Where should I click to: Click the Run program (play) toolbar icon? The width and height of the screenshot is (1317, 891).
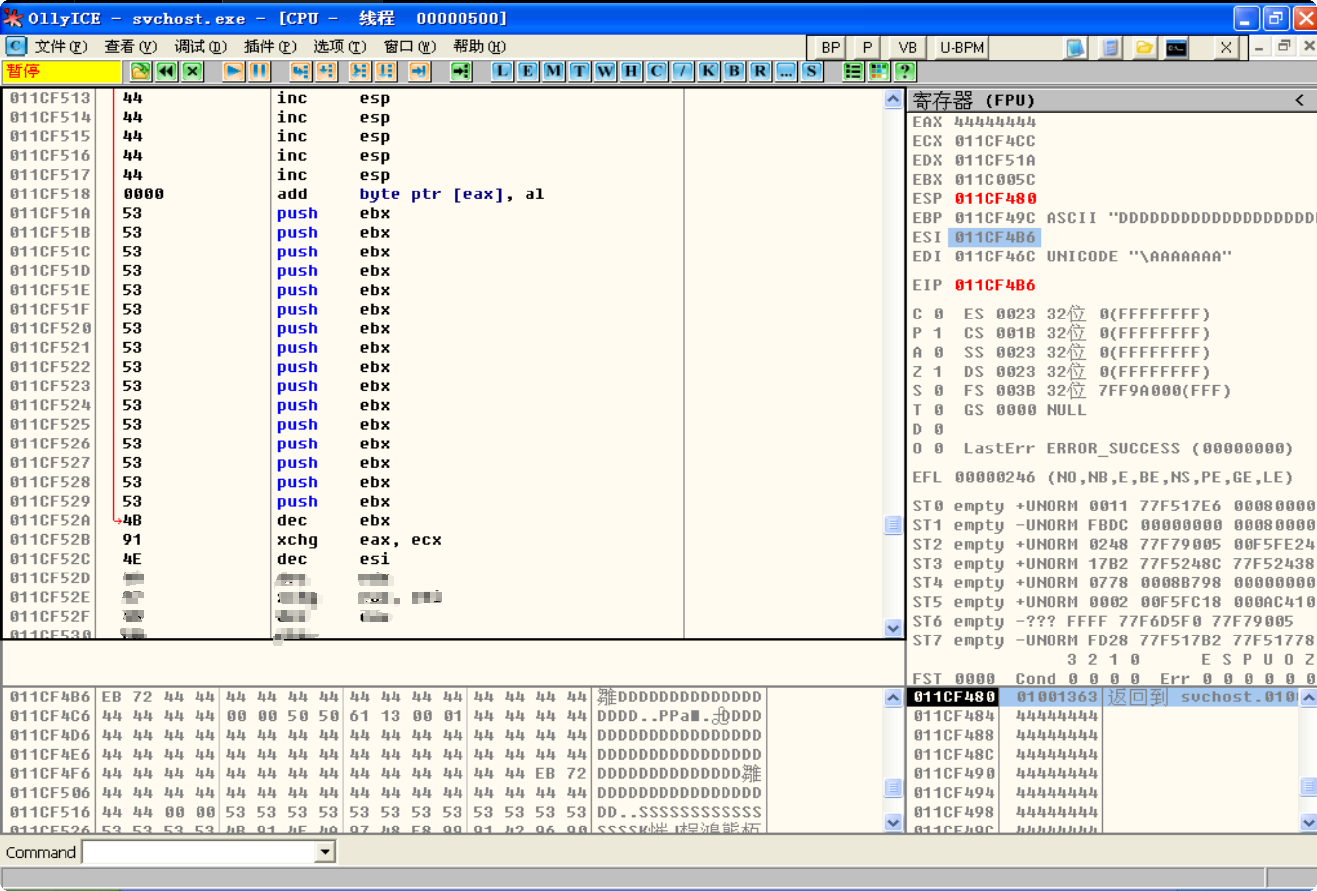click(233, 71)
